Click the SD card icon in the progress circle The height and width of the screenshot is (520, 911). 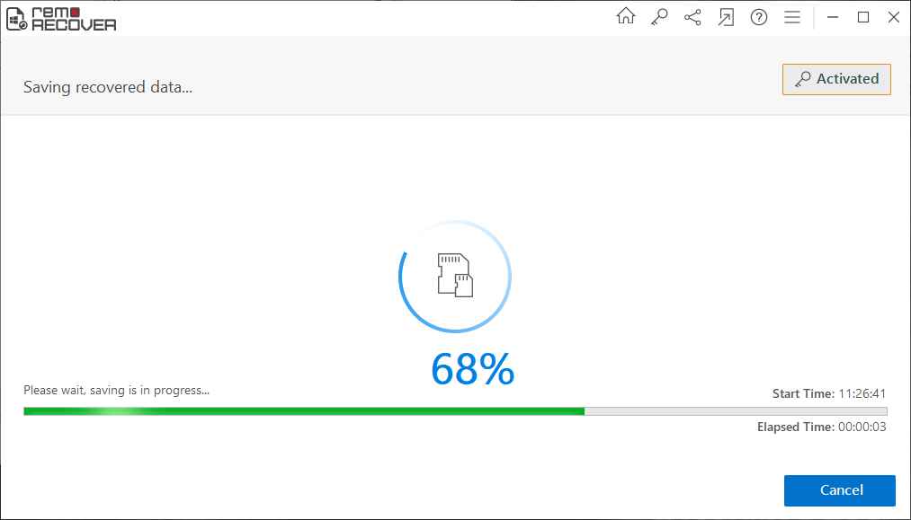click(455, 275)
